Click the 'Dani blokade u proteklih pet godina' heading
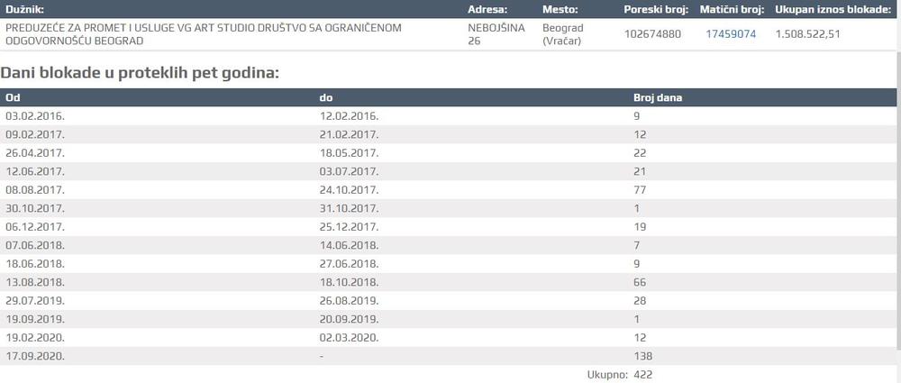 coord(140,71)
